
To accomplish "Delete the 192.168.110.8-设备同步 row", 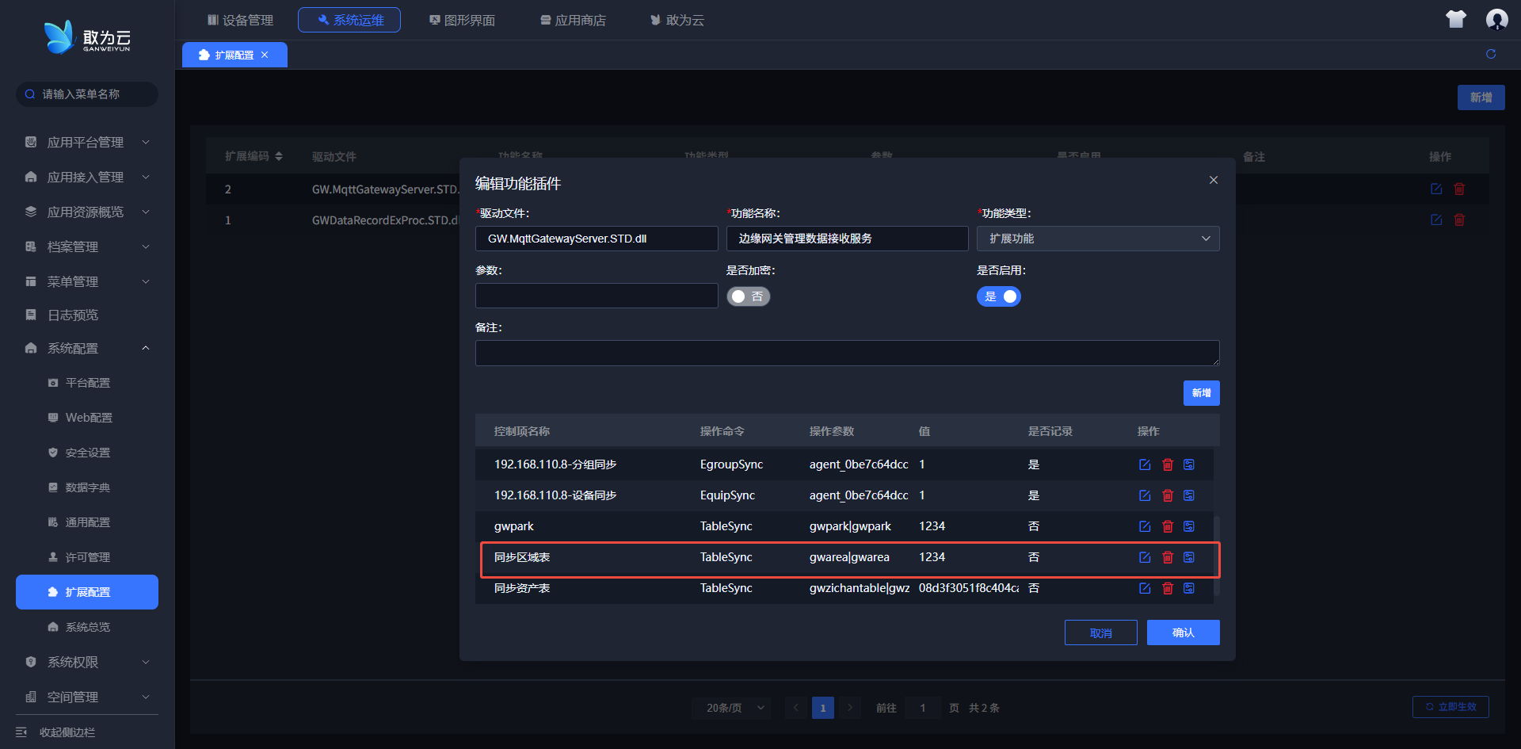I will pyautogui.click(x=1167, y=495).
